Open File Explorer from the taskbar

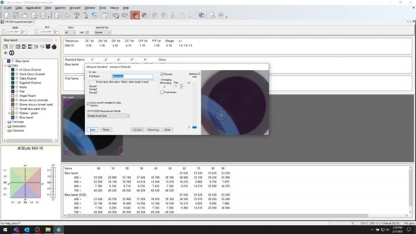pyautogui.click(x=48, y=229)
